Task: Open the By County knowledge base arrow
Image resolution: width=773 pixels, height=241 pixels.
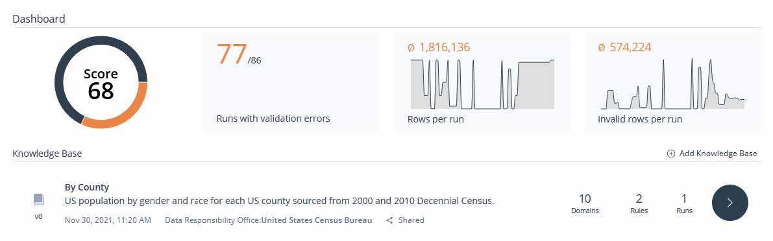Action: tap(730, 203)
